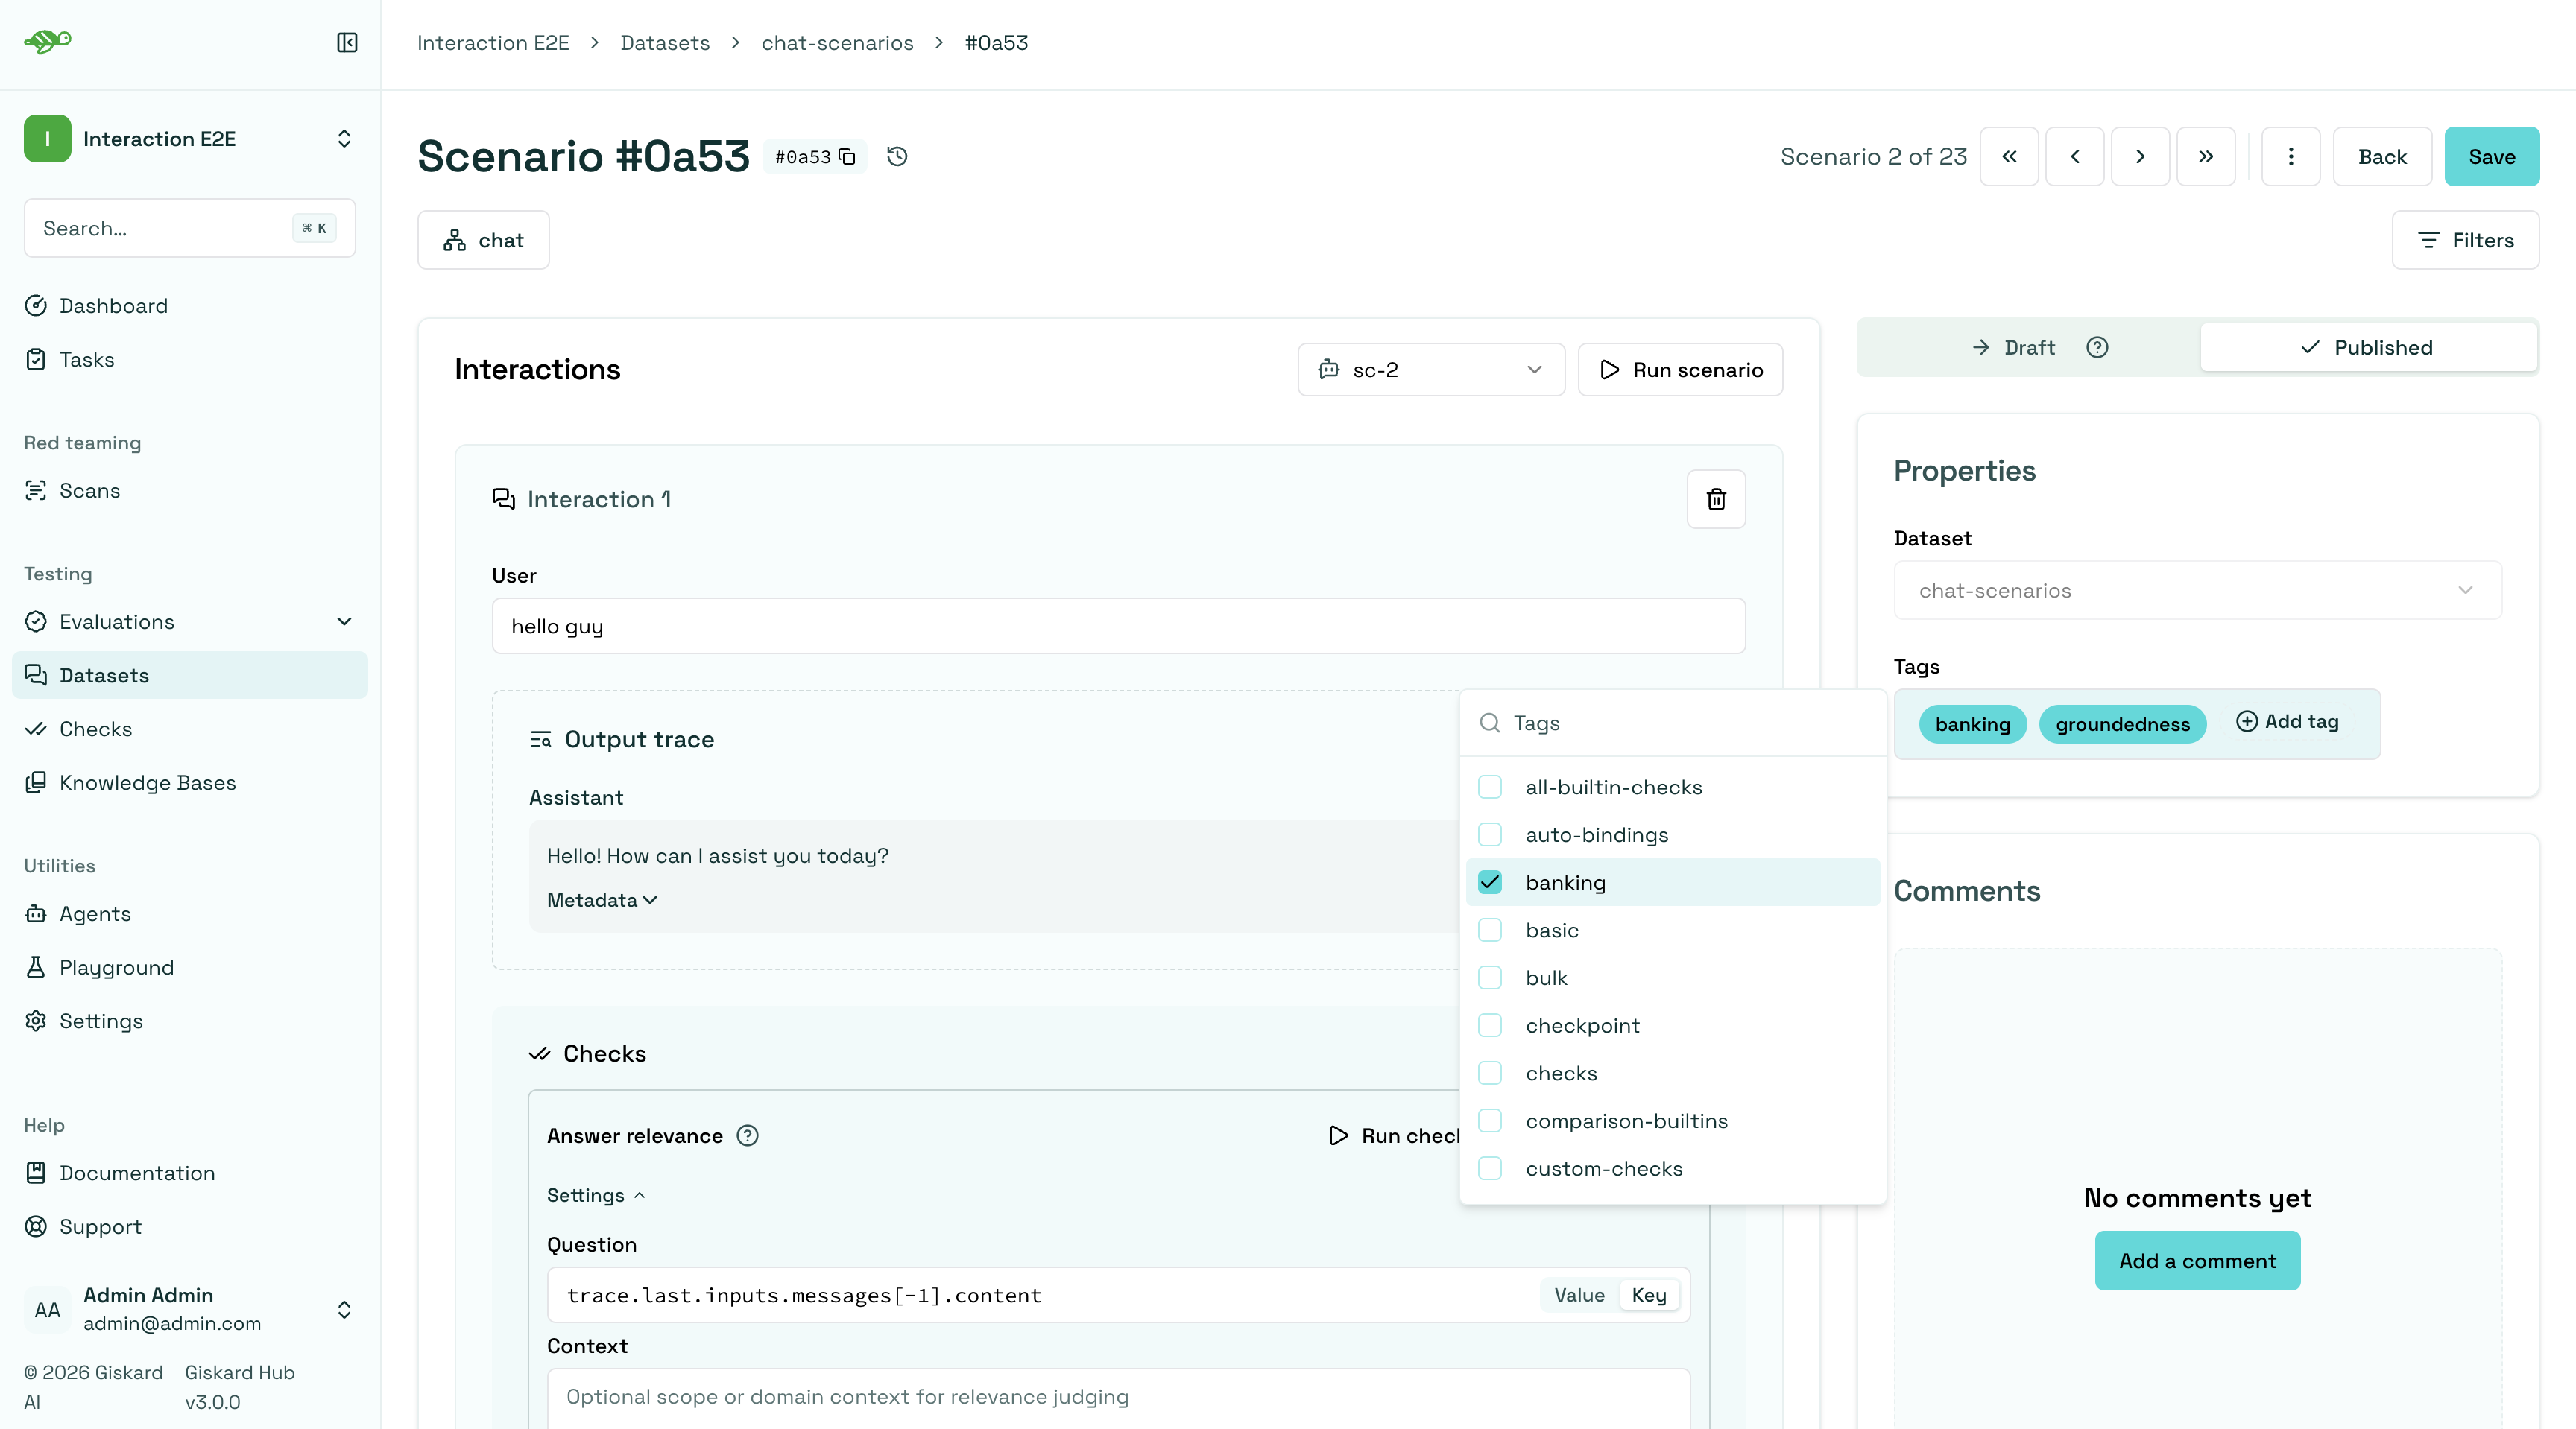The height and width of the screenshot is (1429, 2576).
Task: Check the bulk tag
Action: coord(1490,978)
